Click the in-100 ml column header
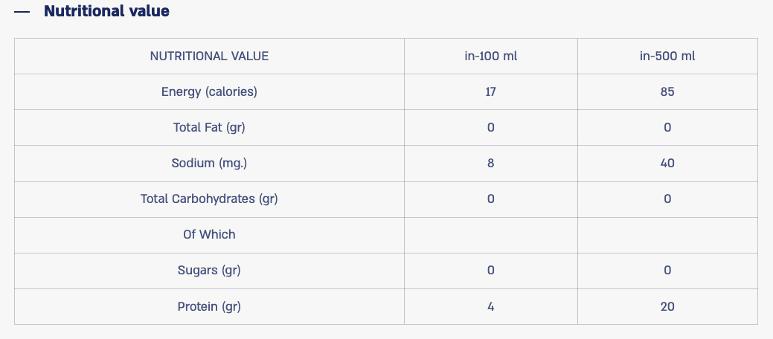The width and height of the screenshot is (773, 339). click(490, 56)
